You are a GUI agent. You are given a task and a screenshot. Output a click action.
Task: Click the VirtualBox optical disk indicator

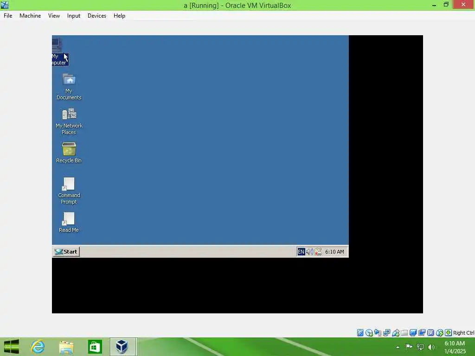point(369,333)
